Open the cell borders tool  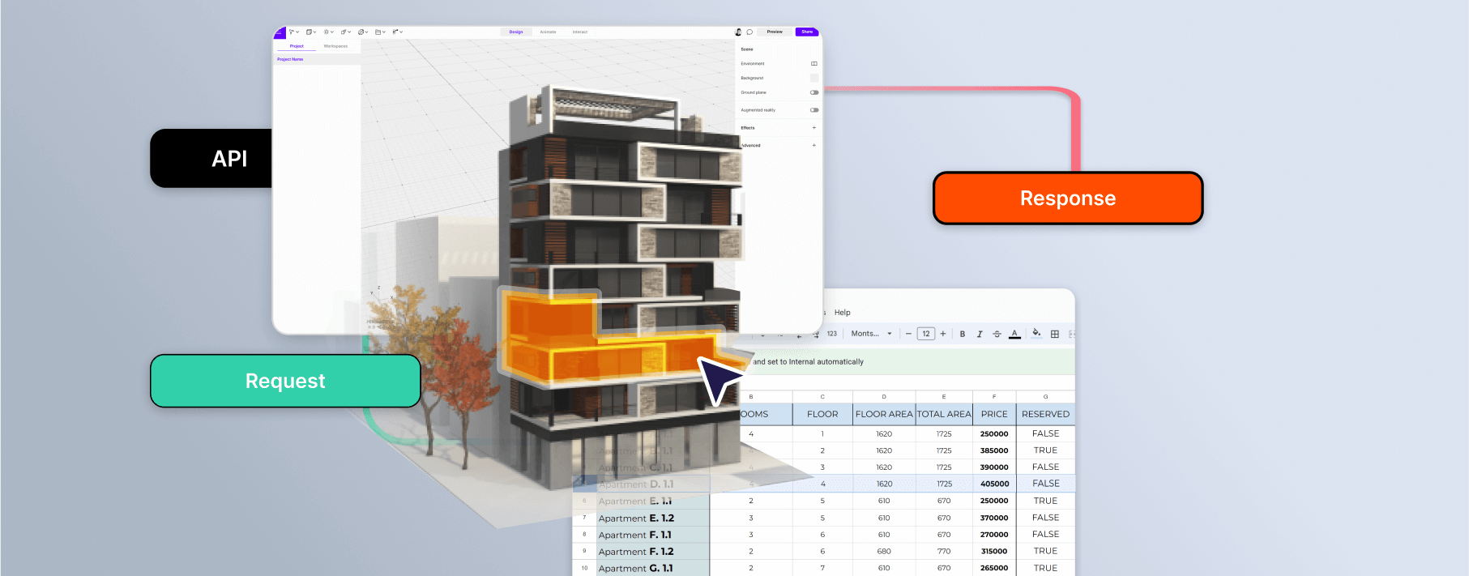click(1054, 334)
